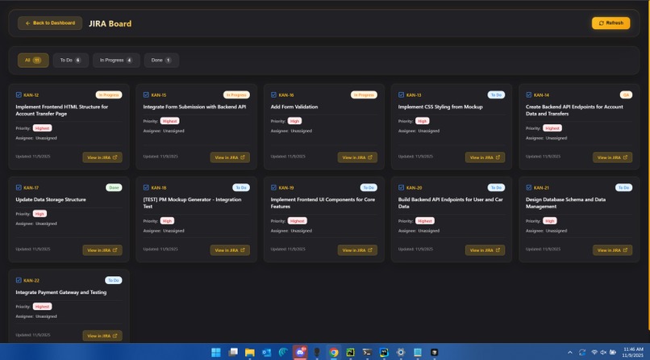Click task type icon on KAN-13 card
Image resolution: width=650 pixels, height=360 pixels.
pos(402,95)
